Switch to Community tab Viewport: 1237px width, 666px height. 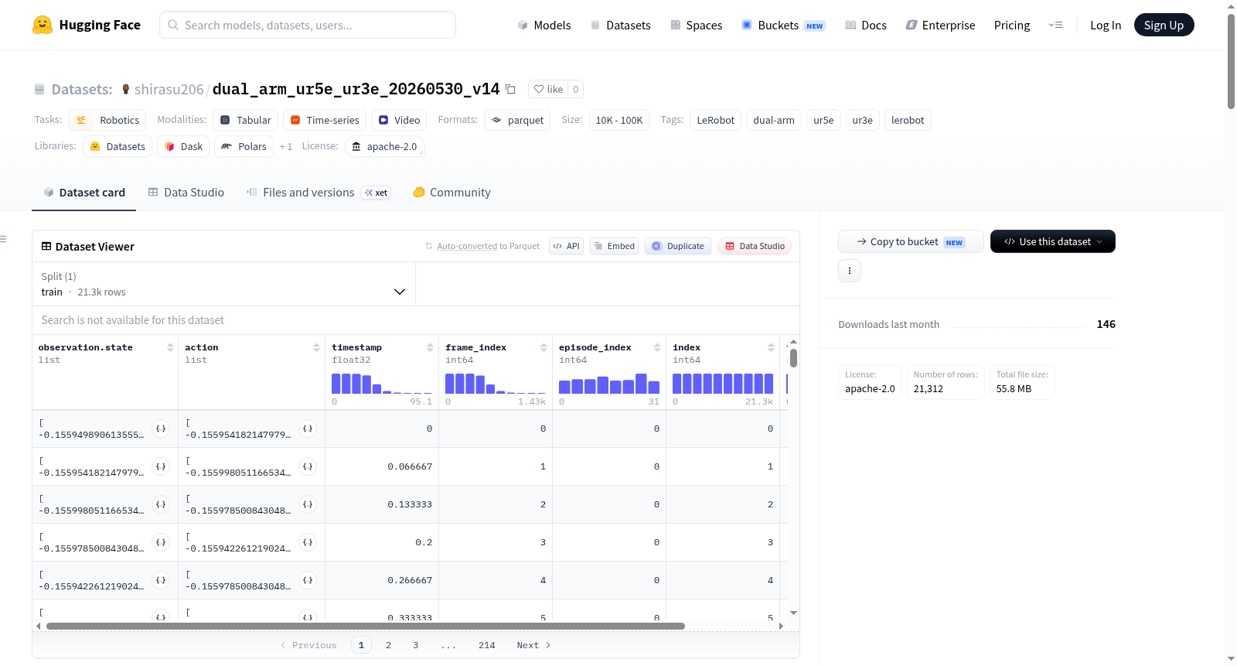click(x=452, y=193)
